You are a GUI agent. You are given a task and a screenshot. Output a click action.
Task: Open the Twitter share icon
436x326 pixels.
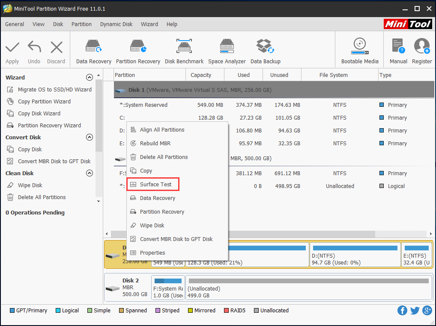(415, 311)
